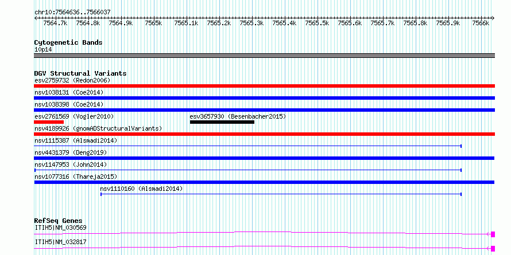Screen dimensions: 511x255
Task: Click the 7565.4k ruler tick label
Action: [x=285, y=23]
